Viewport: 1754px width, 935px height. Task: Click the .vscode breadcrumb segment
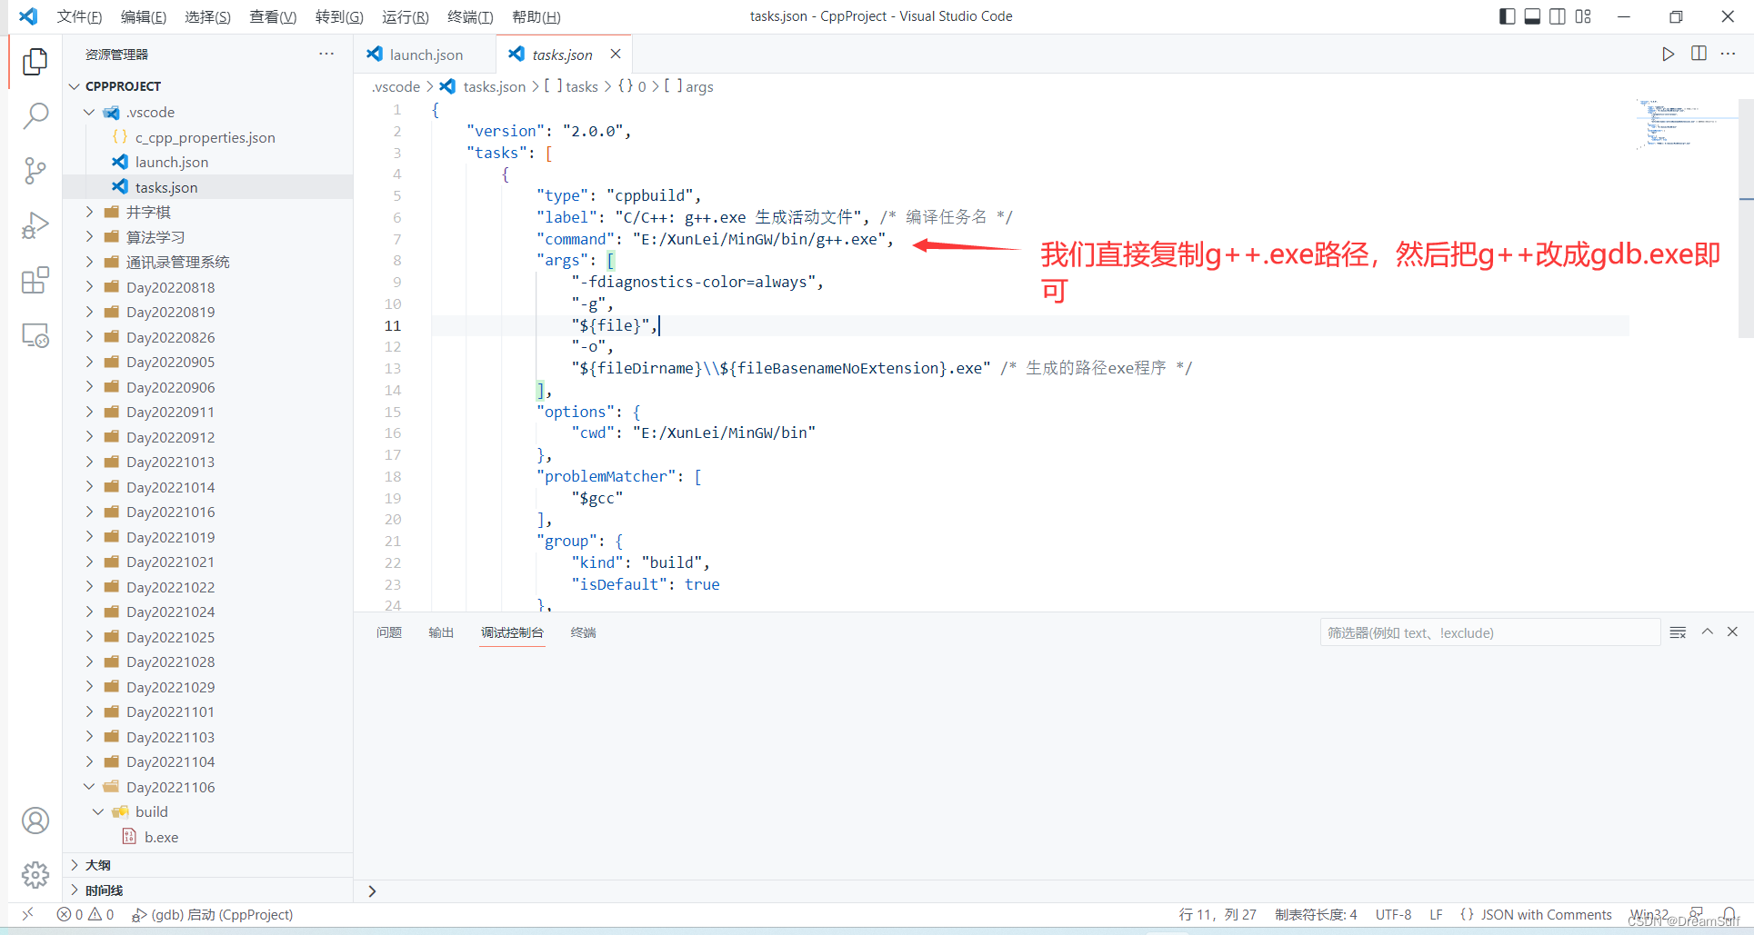[x=396, y=86]
